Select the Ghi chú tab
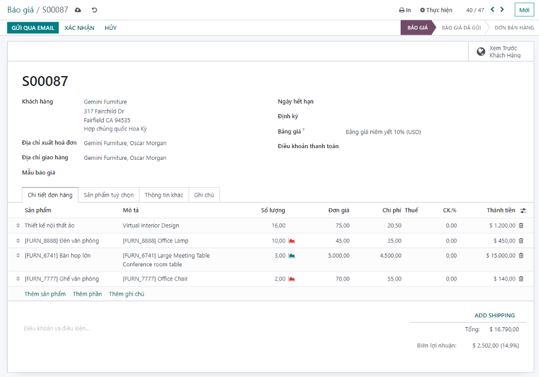539x377 pixels. 204,195
